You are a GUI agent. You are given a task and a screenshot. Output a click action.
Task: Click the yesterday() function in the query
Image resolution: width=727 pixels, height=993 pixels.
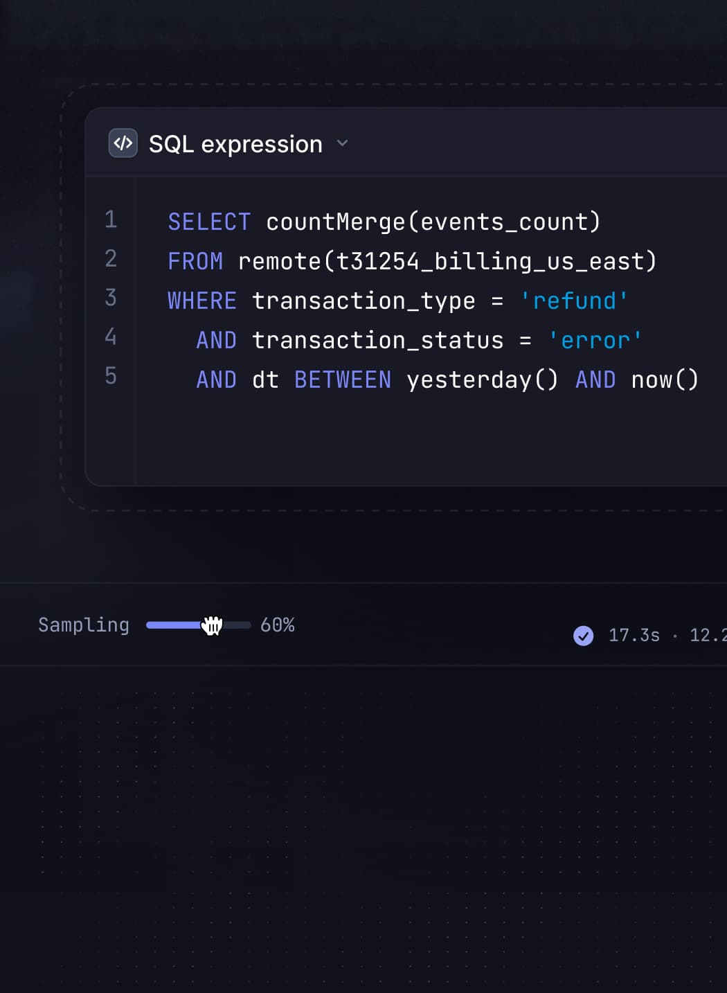click(x=482, y=379)
